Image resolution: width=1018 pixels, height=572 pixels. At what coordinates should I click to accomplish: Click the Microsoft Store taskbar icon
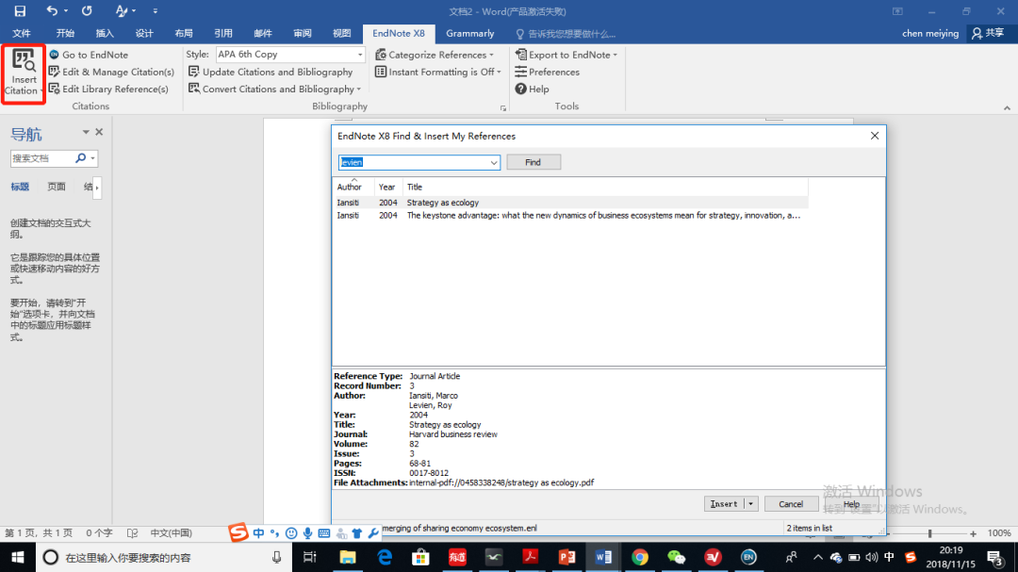420,557
